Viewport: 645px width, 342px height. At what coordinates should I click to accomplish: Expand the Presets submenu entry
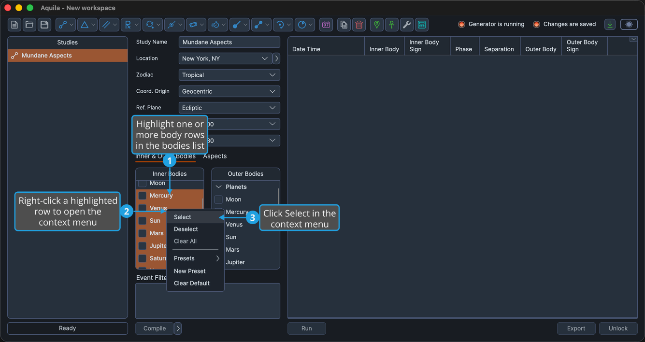(x=196, y=258)
